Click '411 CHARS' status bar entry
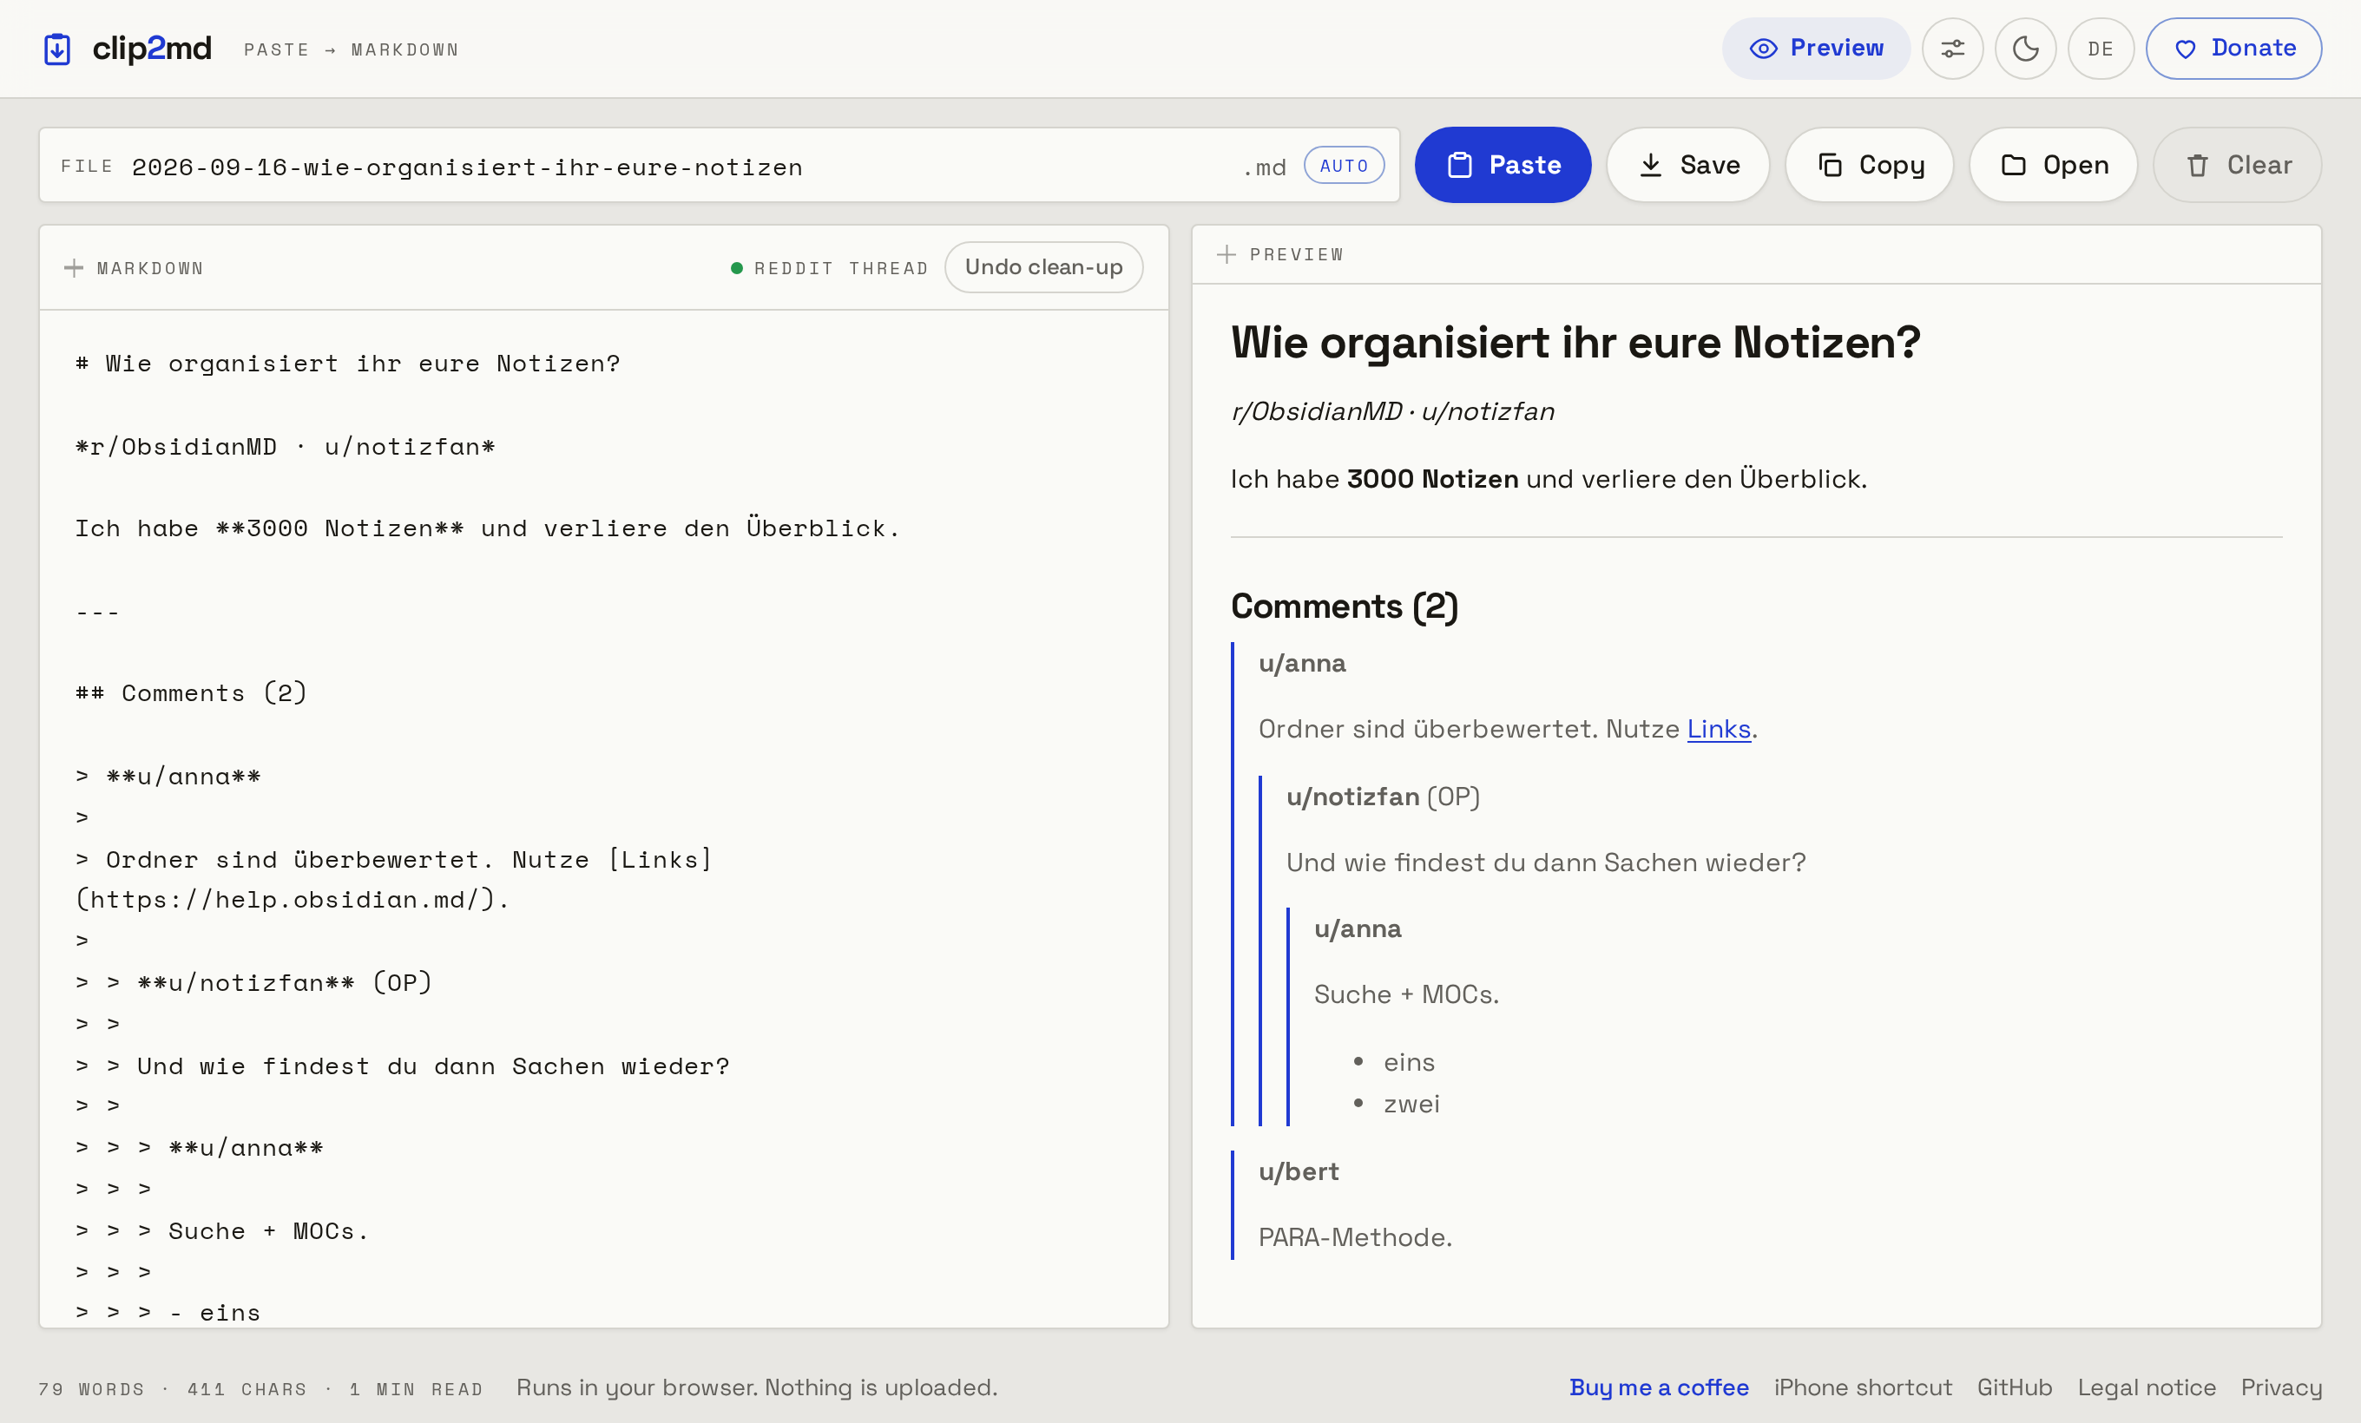2361x1423 pixels. click(x=247, y=1388)
